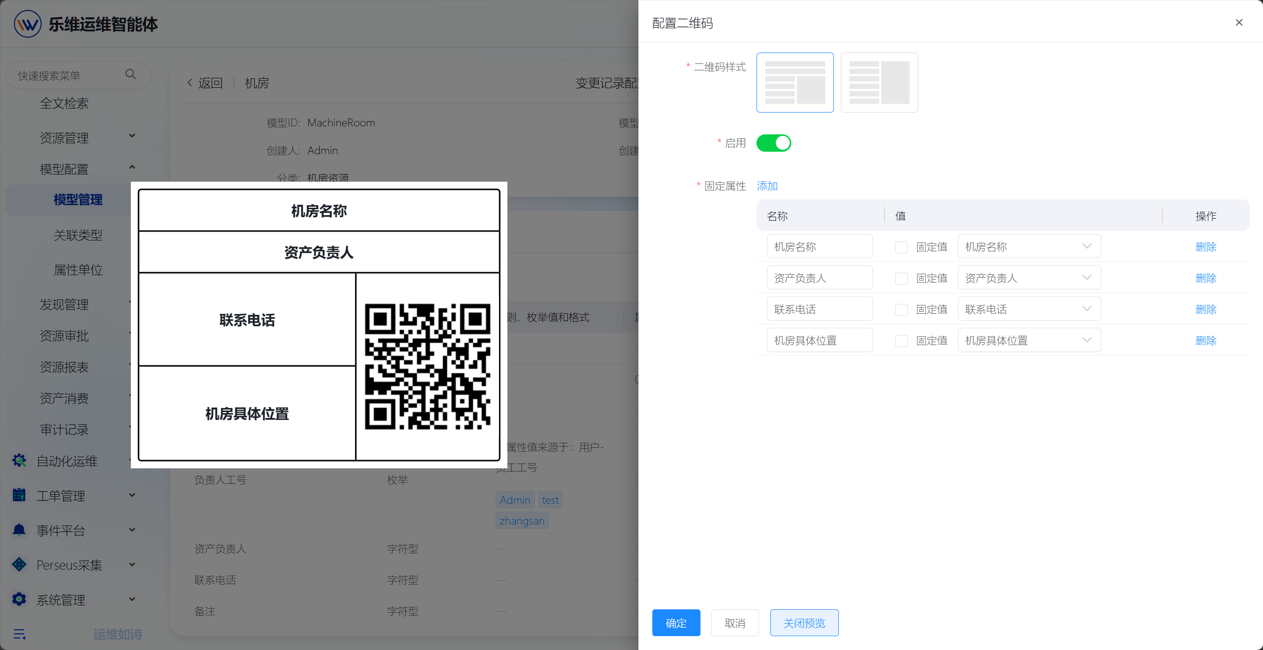The image size is (1263, 650).
Task: Expand the 资源管理 menu chevron
Action: click(132, 136)
